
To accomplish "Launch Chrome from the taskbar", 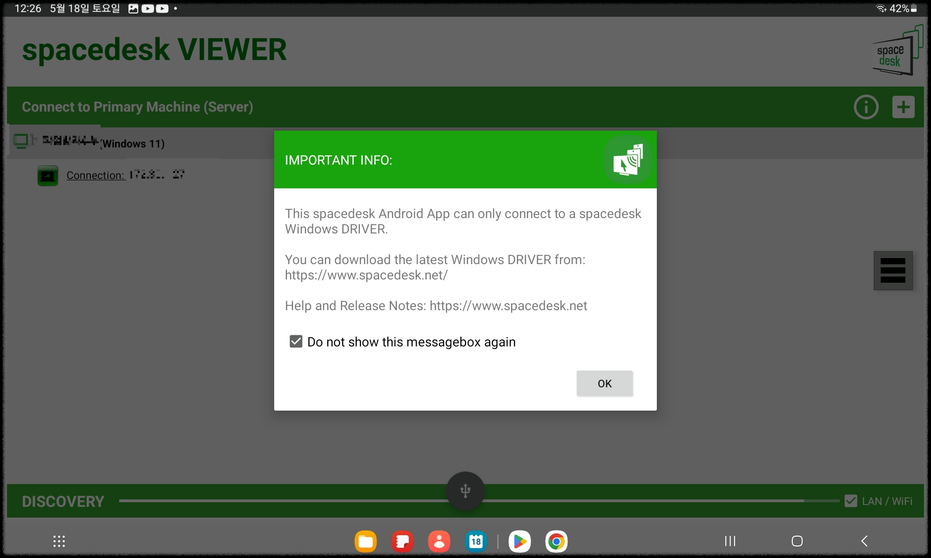I will 556,541.
